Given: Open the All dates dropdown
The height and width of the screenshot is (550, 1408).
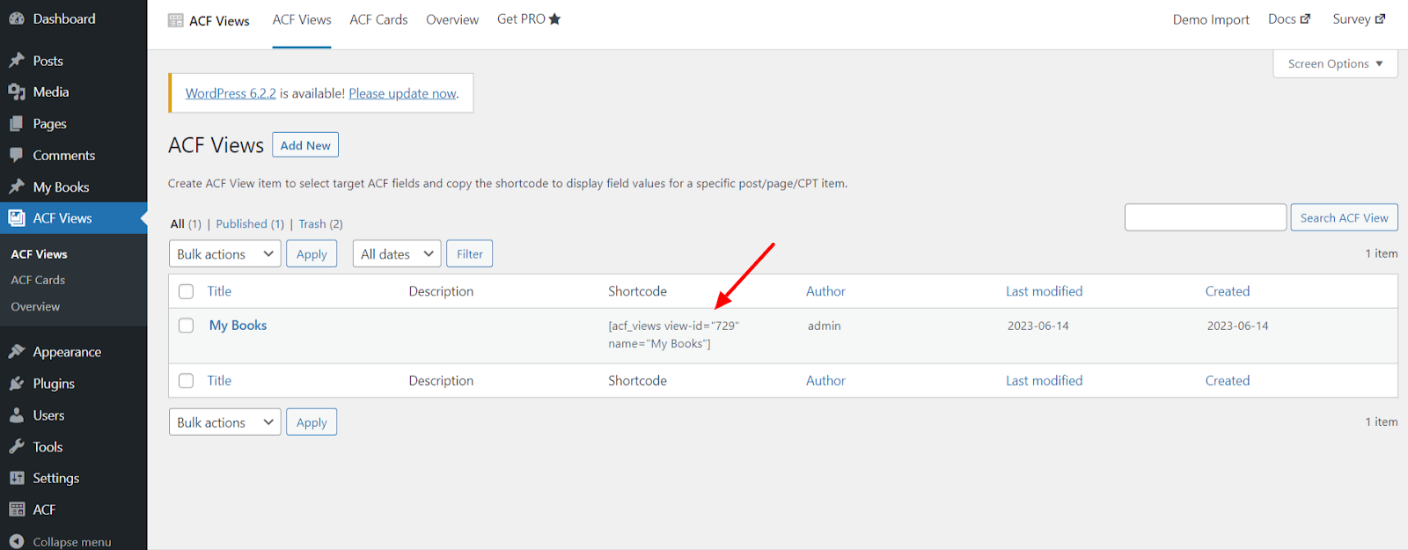Looking at the screenshot, I should (397, 254).
